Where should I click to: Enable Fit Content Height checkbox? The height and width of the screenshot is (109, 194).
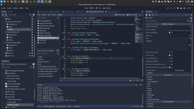tap(169, 52)
